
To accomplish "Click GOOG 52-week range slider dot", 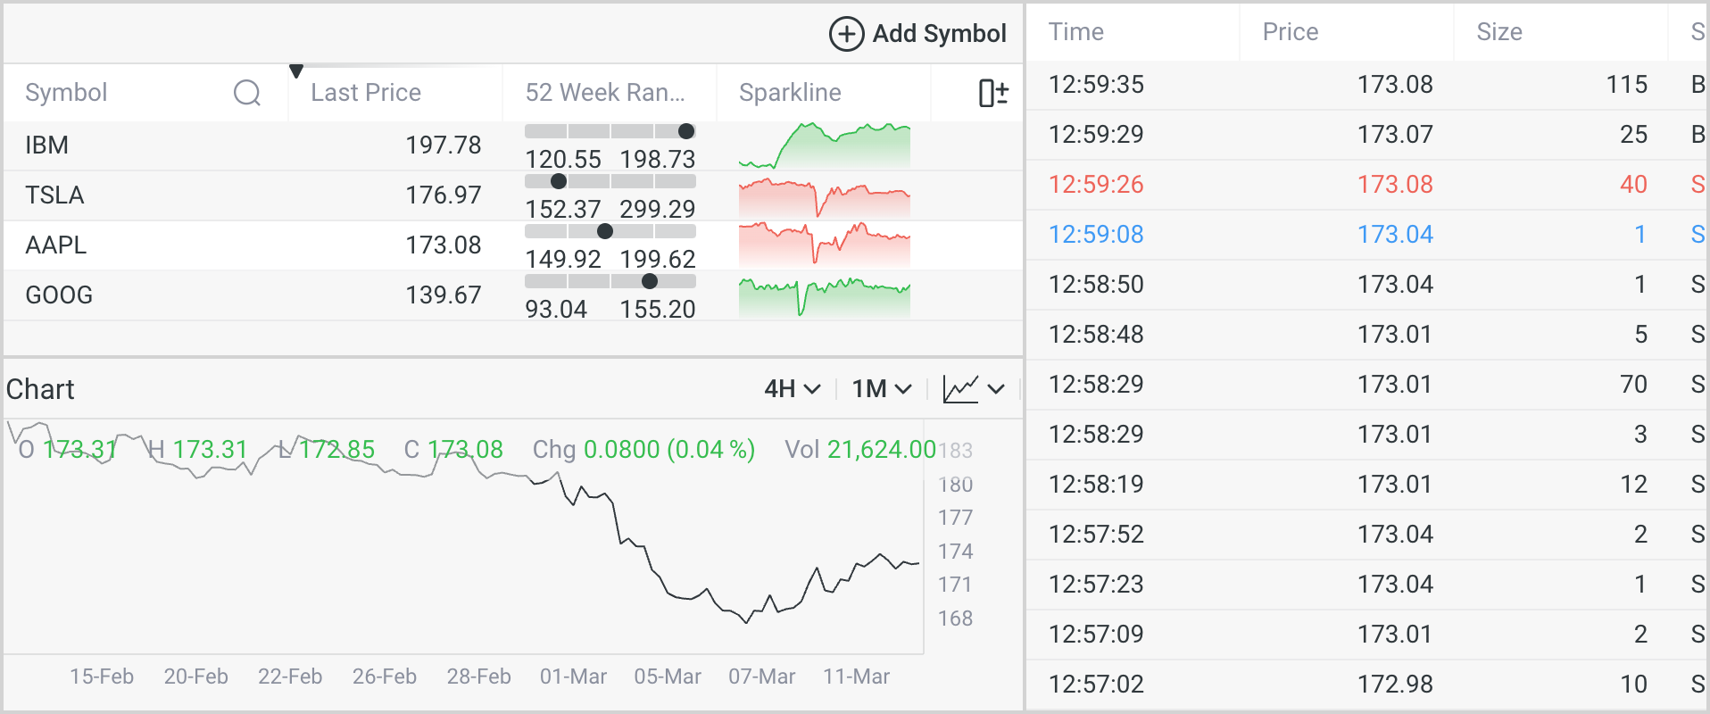I will pos(650,281).
